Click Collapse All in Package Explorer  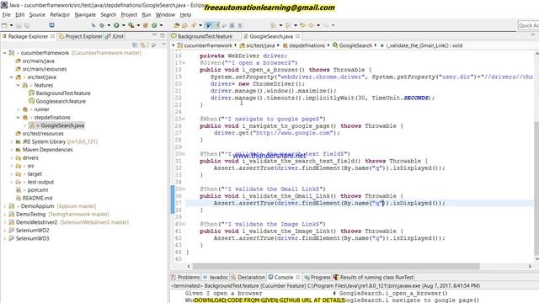point(135,45)
